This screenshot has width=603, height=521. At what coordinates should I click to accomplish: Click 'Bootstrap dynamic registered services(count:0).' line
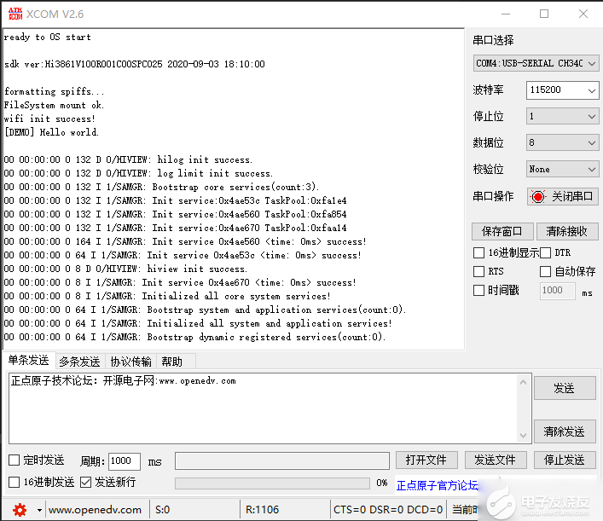[194, 337]
